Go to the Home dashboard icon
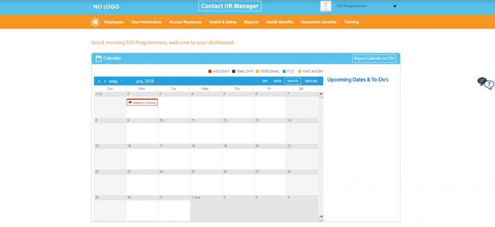Viewport: 495px width, 227px height. click(95, 22)
